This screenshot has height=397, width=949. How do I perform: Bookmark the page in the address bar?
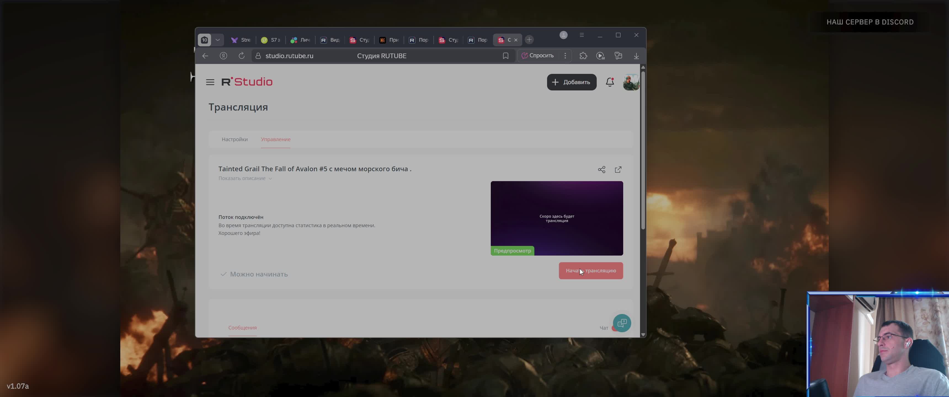[x=505, y=56]
